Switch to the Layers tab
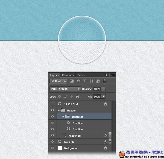This screenshot has width=164, height=159. point(54,75)
